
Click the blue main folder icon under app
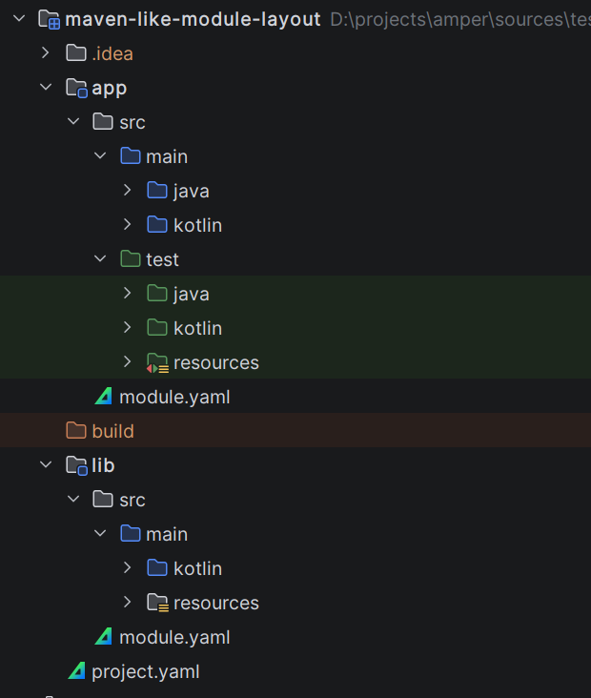pyautogui.click(x=131, y=156)
